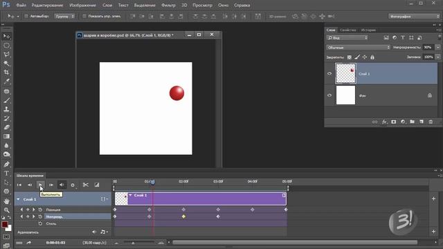Click the timeline playhead marker
Image resolution: width=443 pixels, height=249 pixels.
(x=152, y=182)
